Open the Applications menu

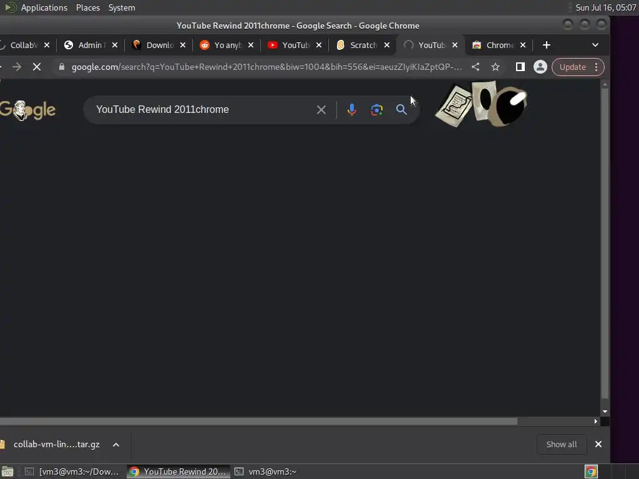click(x=44, y=7)
